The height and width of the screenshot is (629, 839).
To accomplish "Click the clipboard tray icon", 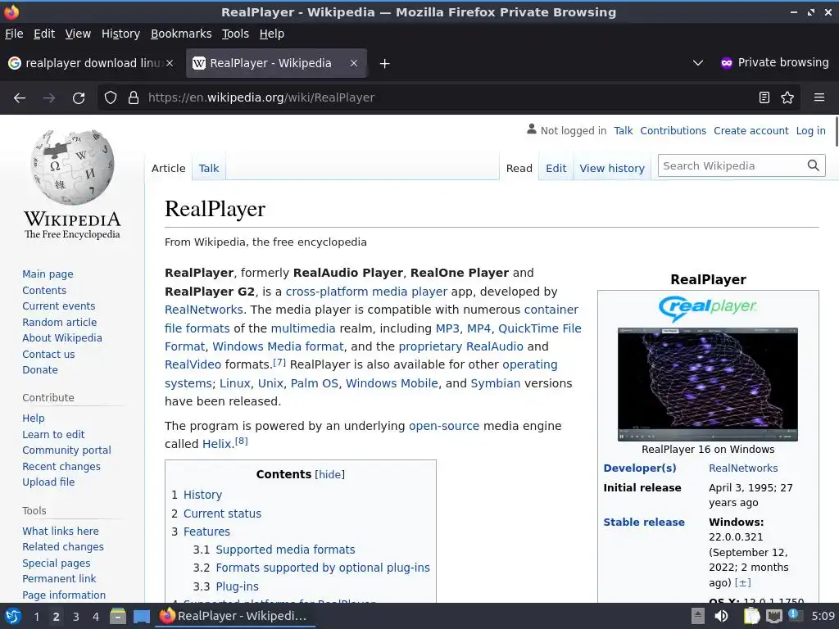I will coord(751,616).
